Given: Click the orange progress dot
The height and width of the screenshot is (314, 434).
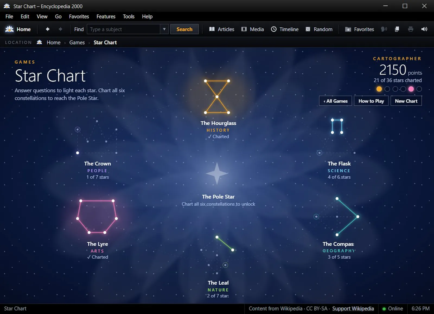Looking at the screenshot, I should coord(379,89).
